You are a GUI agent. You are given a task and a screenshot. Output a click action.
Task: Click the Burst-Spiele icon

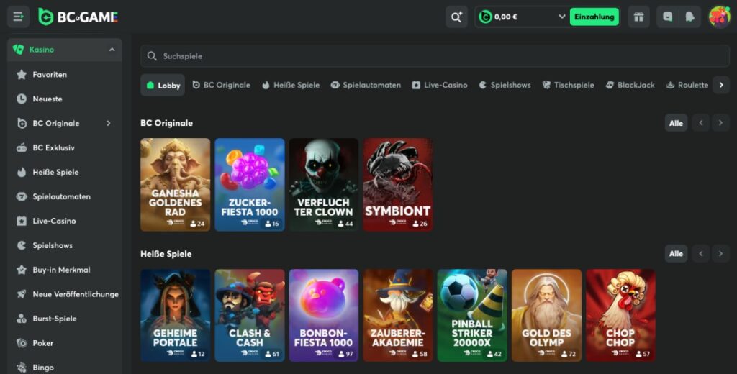tap(22, 319)
